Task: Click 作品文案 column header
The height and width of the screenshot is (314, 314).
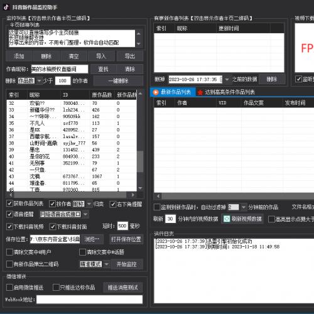Action: [x=262, y=103]
